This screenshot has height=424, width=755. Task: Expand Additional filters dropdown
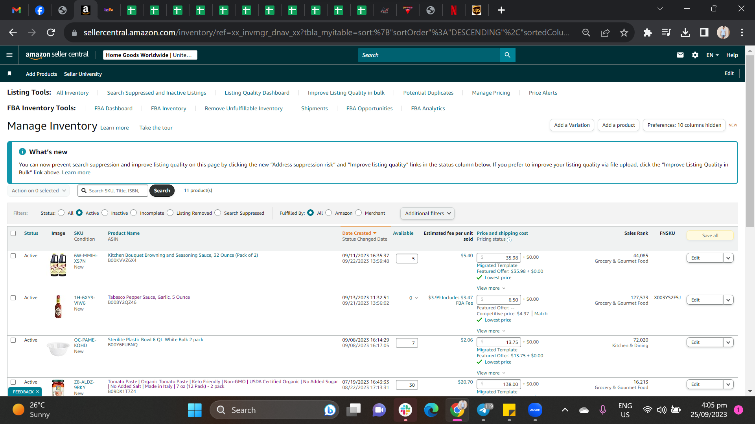(x=427, y=214)
